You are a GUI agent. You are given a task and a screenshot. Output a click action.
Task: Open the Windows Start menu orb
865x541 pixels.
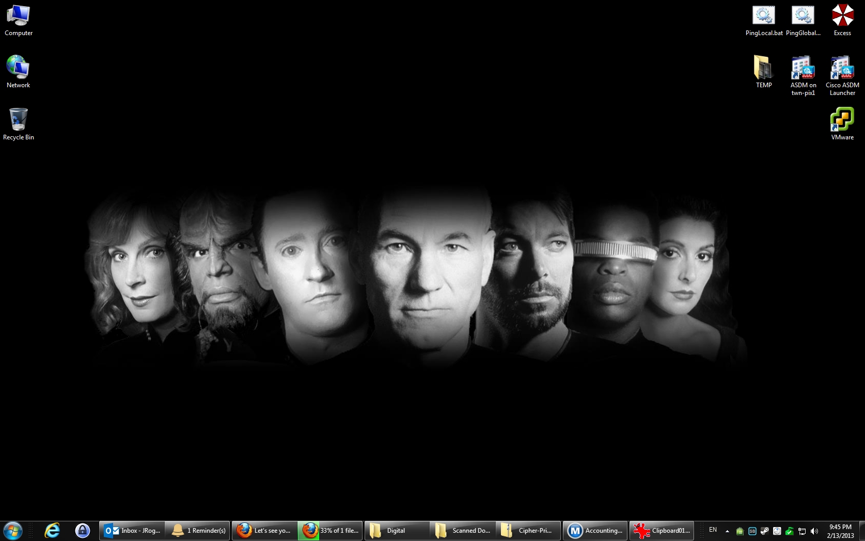point(13,531)
